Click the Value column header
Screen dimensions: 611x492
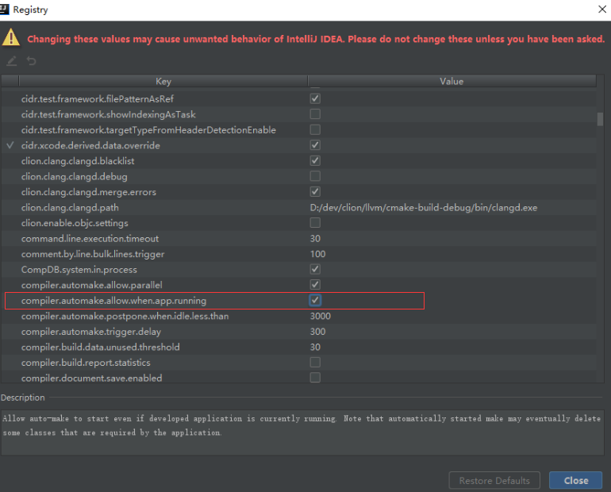452,81
